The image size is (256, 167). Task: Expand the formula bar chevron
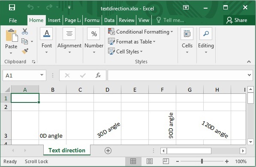pos(249,75)
